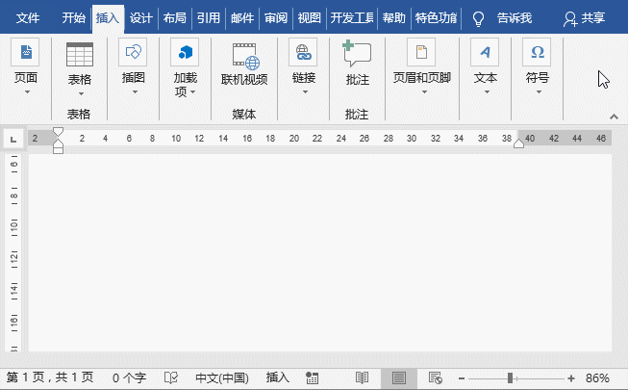Open the 文本 text icon
Viewport: 628px width, 390px height.
pyautogui.click(x=485, y=52)
